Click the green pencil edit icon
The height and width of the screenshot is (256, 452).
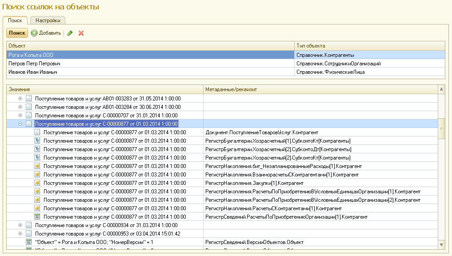70,33
